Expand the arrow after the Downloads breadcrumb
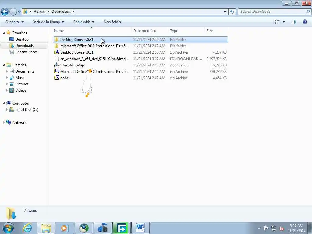This screenshot has width=312, height=234. pyautogui.click(x=73, y=12)
